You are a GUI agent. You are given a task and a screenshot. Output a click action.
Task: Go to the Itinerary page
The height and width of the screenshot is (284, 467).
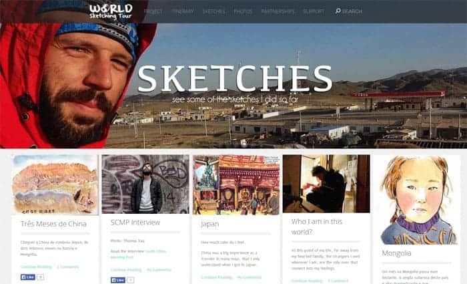point(183,11)
